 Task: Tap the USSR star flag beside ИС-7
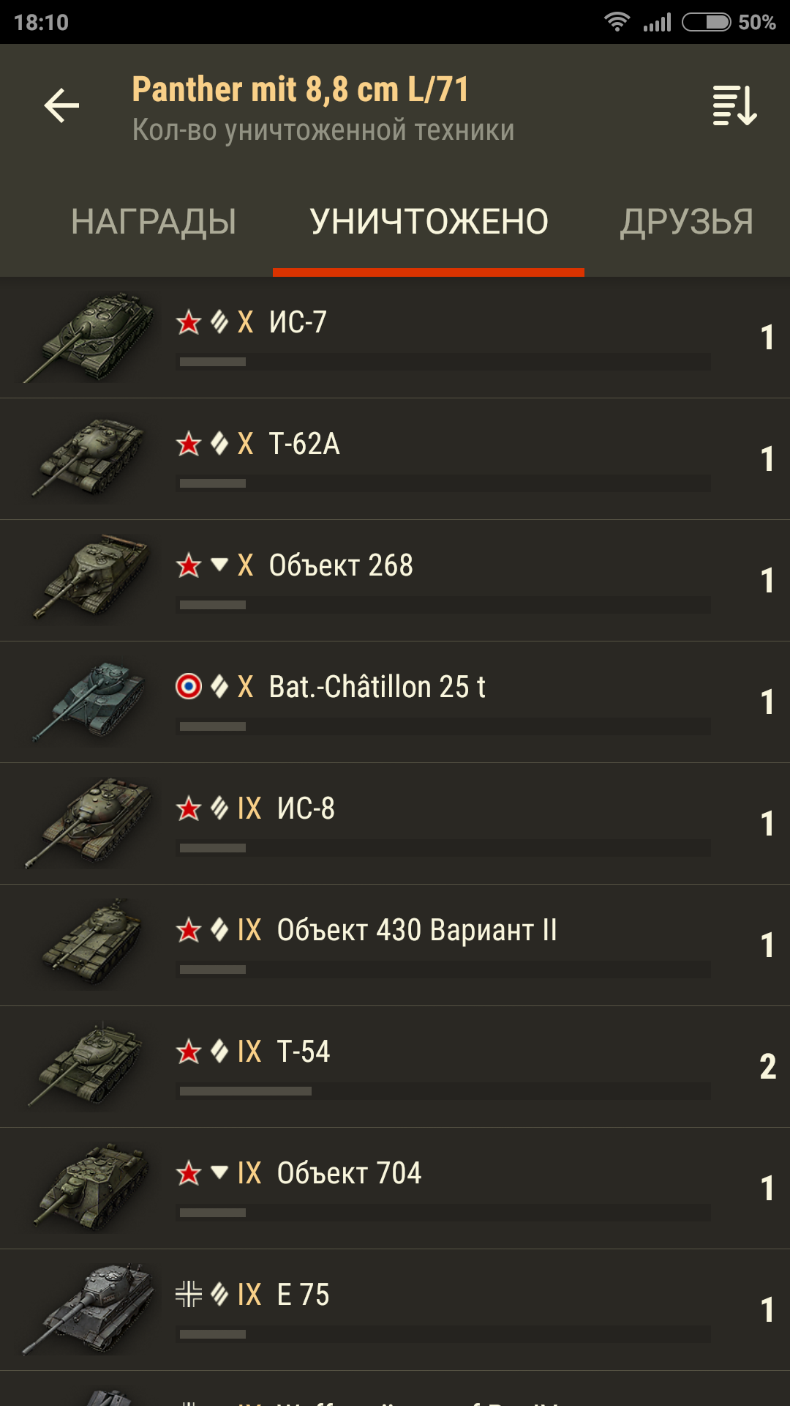189,322
